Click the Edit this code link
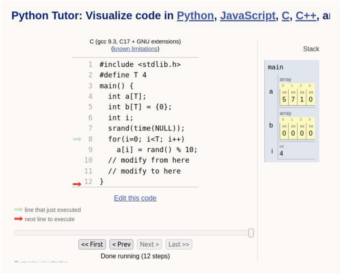The height and width of the screenshot is (274, 341). (x=135, y=198)
